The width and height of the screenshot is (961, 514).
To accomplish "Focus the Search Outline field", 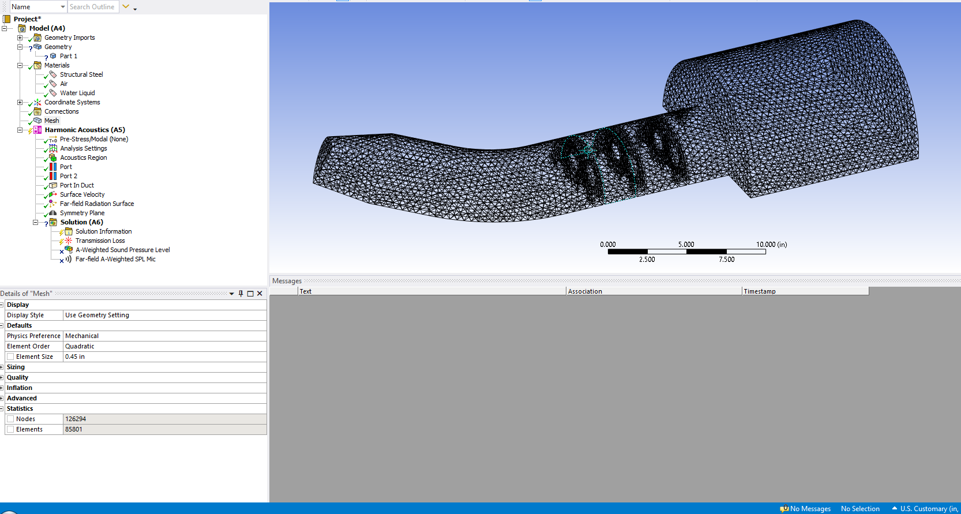I will 93,7.
